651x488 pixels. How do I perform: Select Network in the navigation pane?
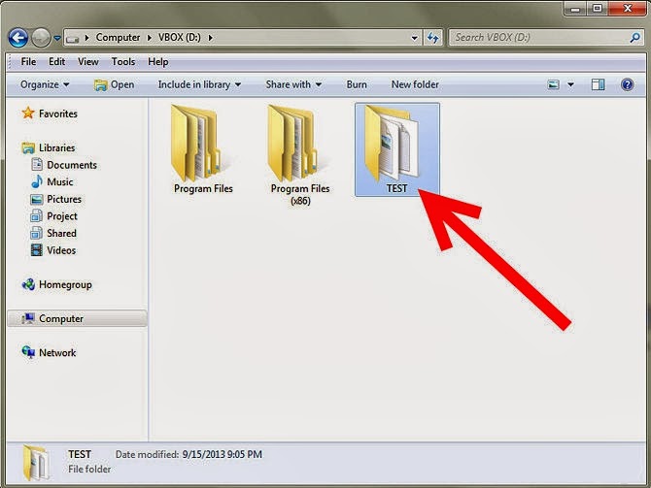pyautogui.click(x=49, y=353)
